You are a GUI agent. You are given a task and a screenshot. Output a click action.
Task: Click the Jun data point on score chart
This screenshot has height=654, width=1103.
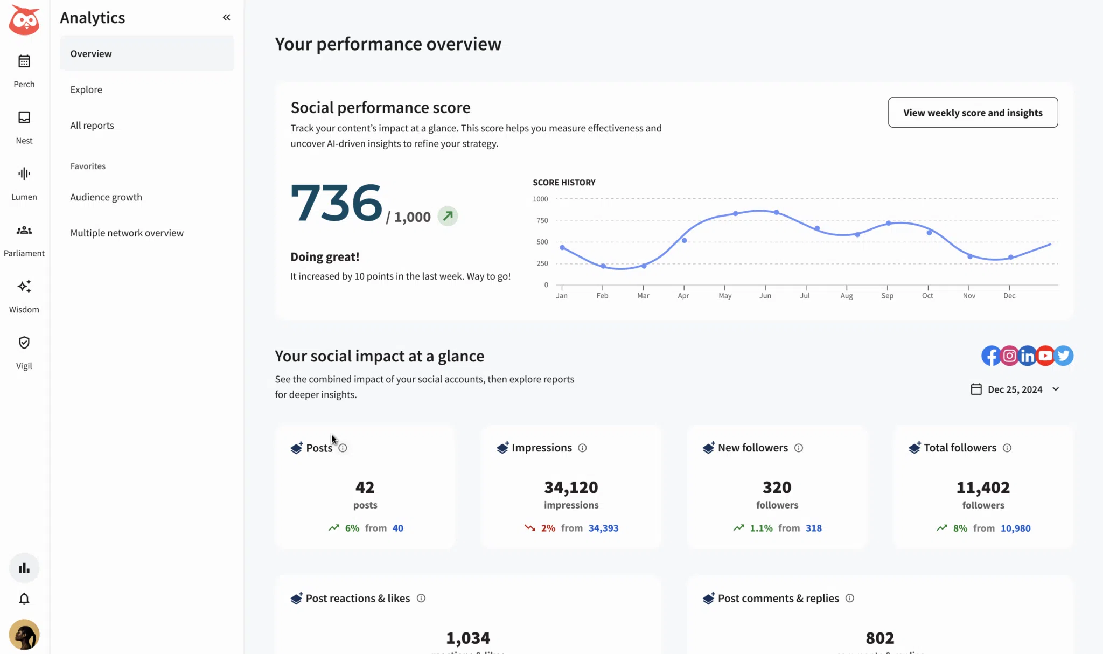click(776, 212)
